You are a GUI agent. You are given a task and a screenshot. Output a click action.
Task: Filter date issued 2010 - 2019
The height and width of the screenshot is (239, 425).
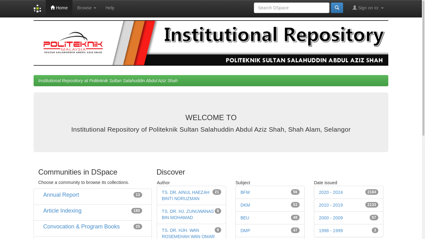[331, 205]
